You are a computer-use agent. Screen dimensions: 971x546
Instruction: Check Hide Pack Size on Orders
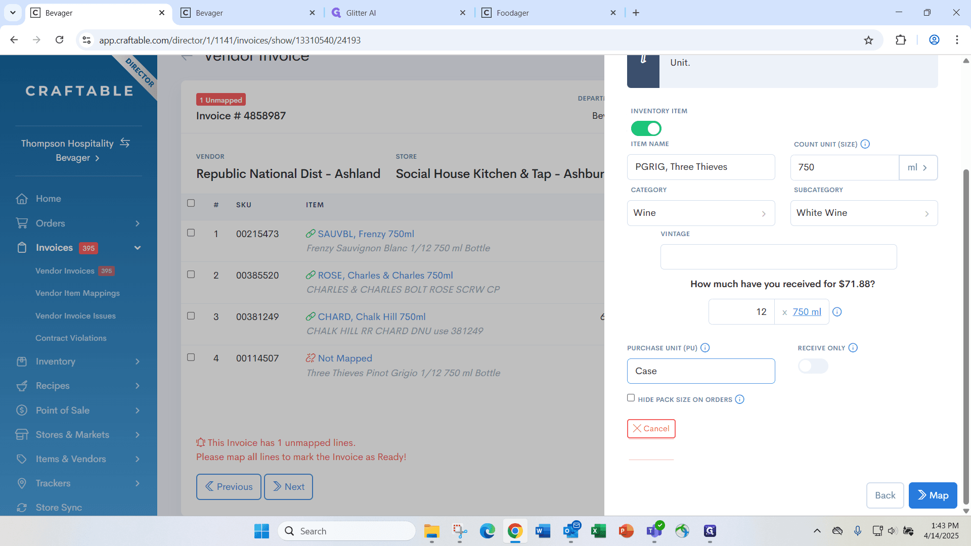pyautogui.click(x=631, y=398)
